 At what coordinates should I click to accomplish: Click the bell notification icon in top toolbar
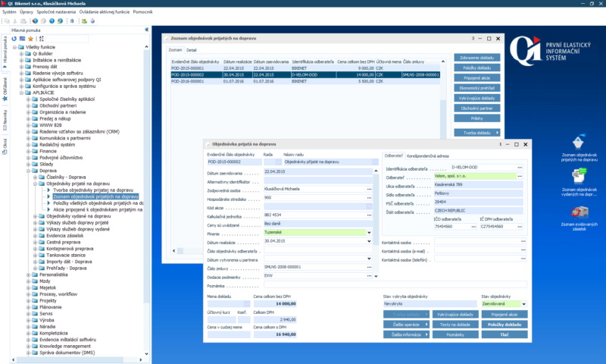pyautogui.click(x=72, y=21)
